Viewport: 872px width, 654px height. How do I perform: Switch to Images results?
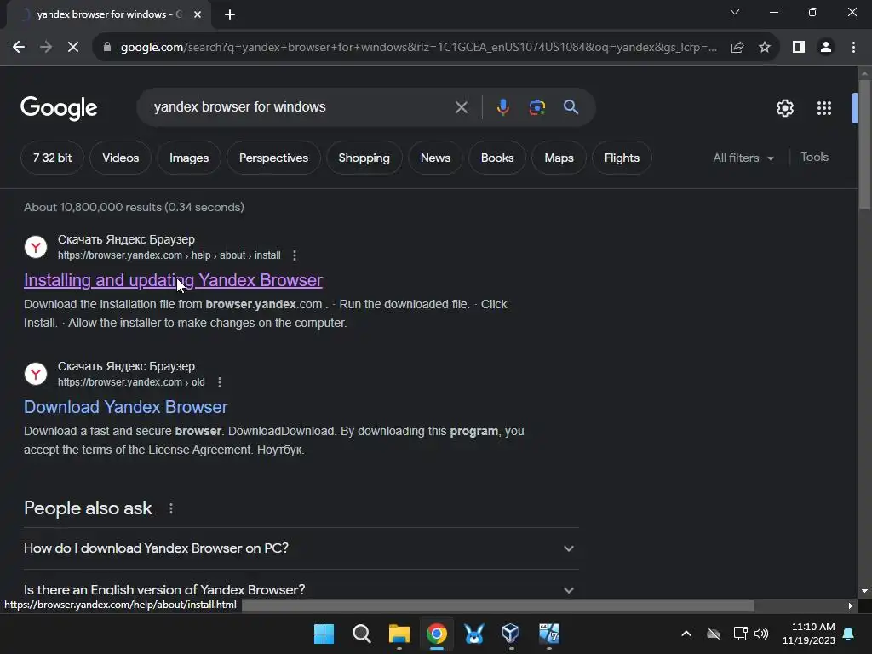(x=189, y=158)
